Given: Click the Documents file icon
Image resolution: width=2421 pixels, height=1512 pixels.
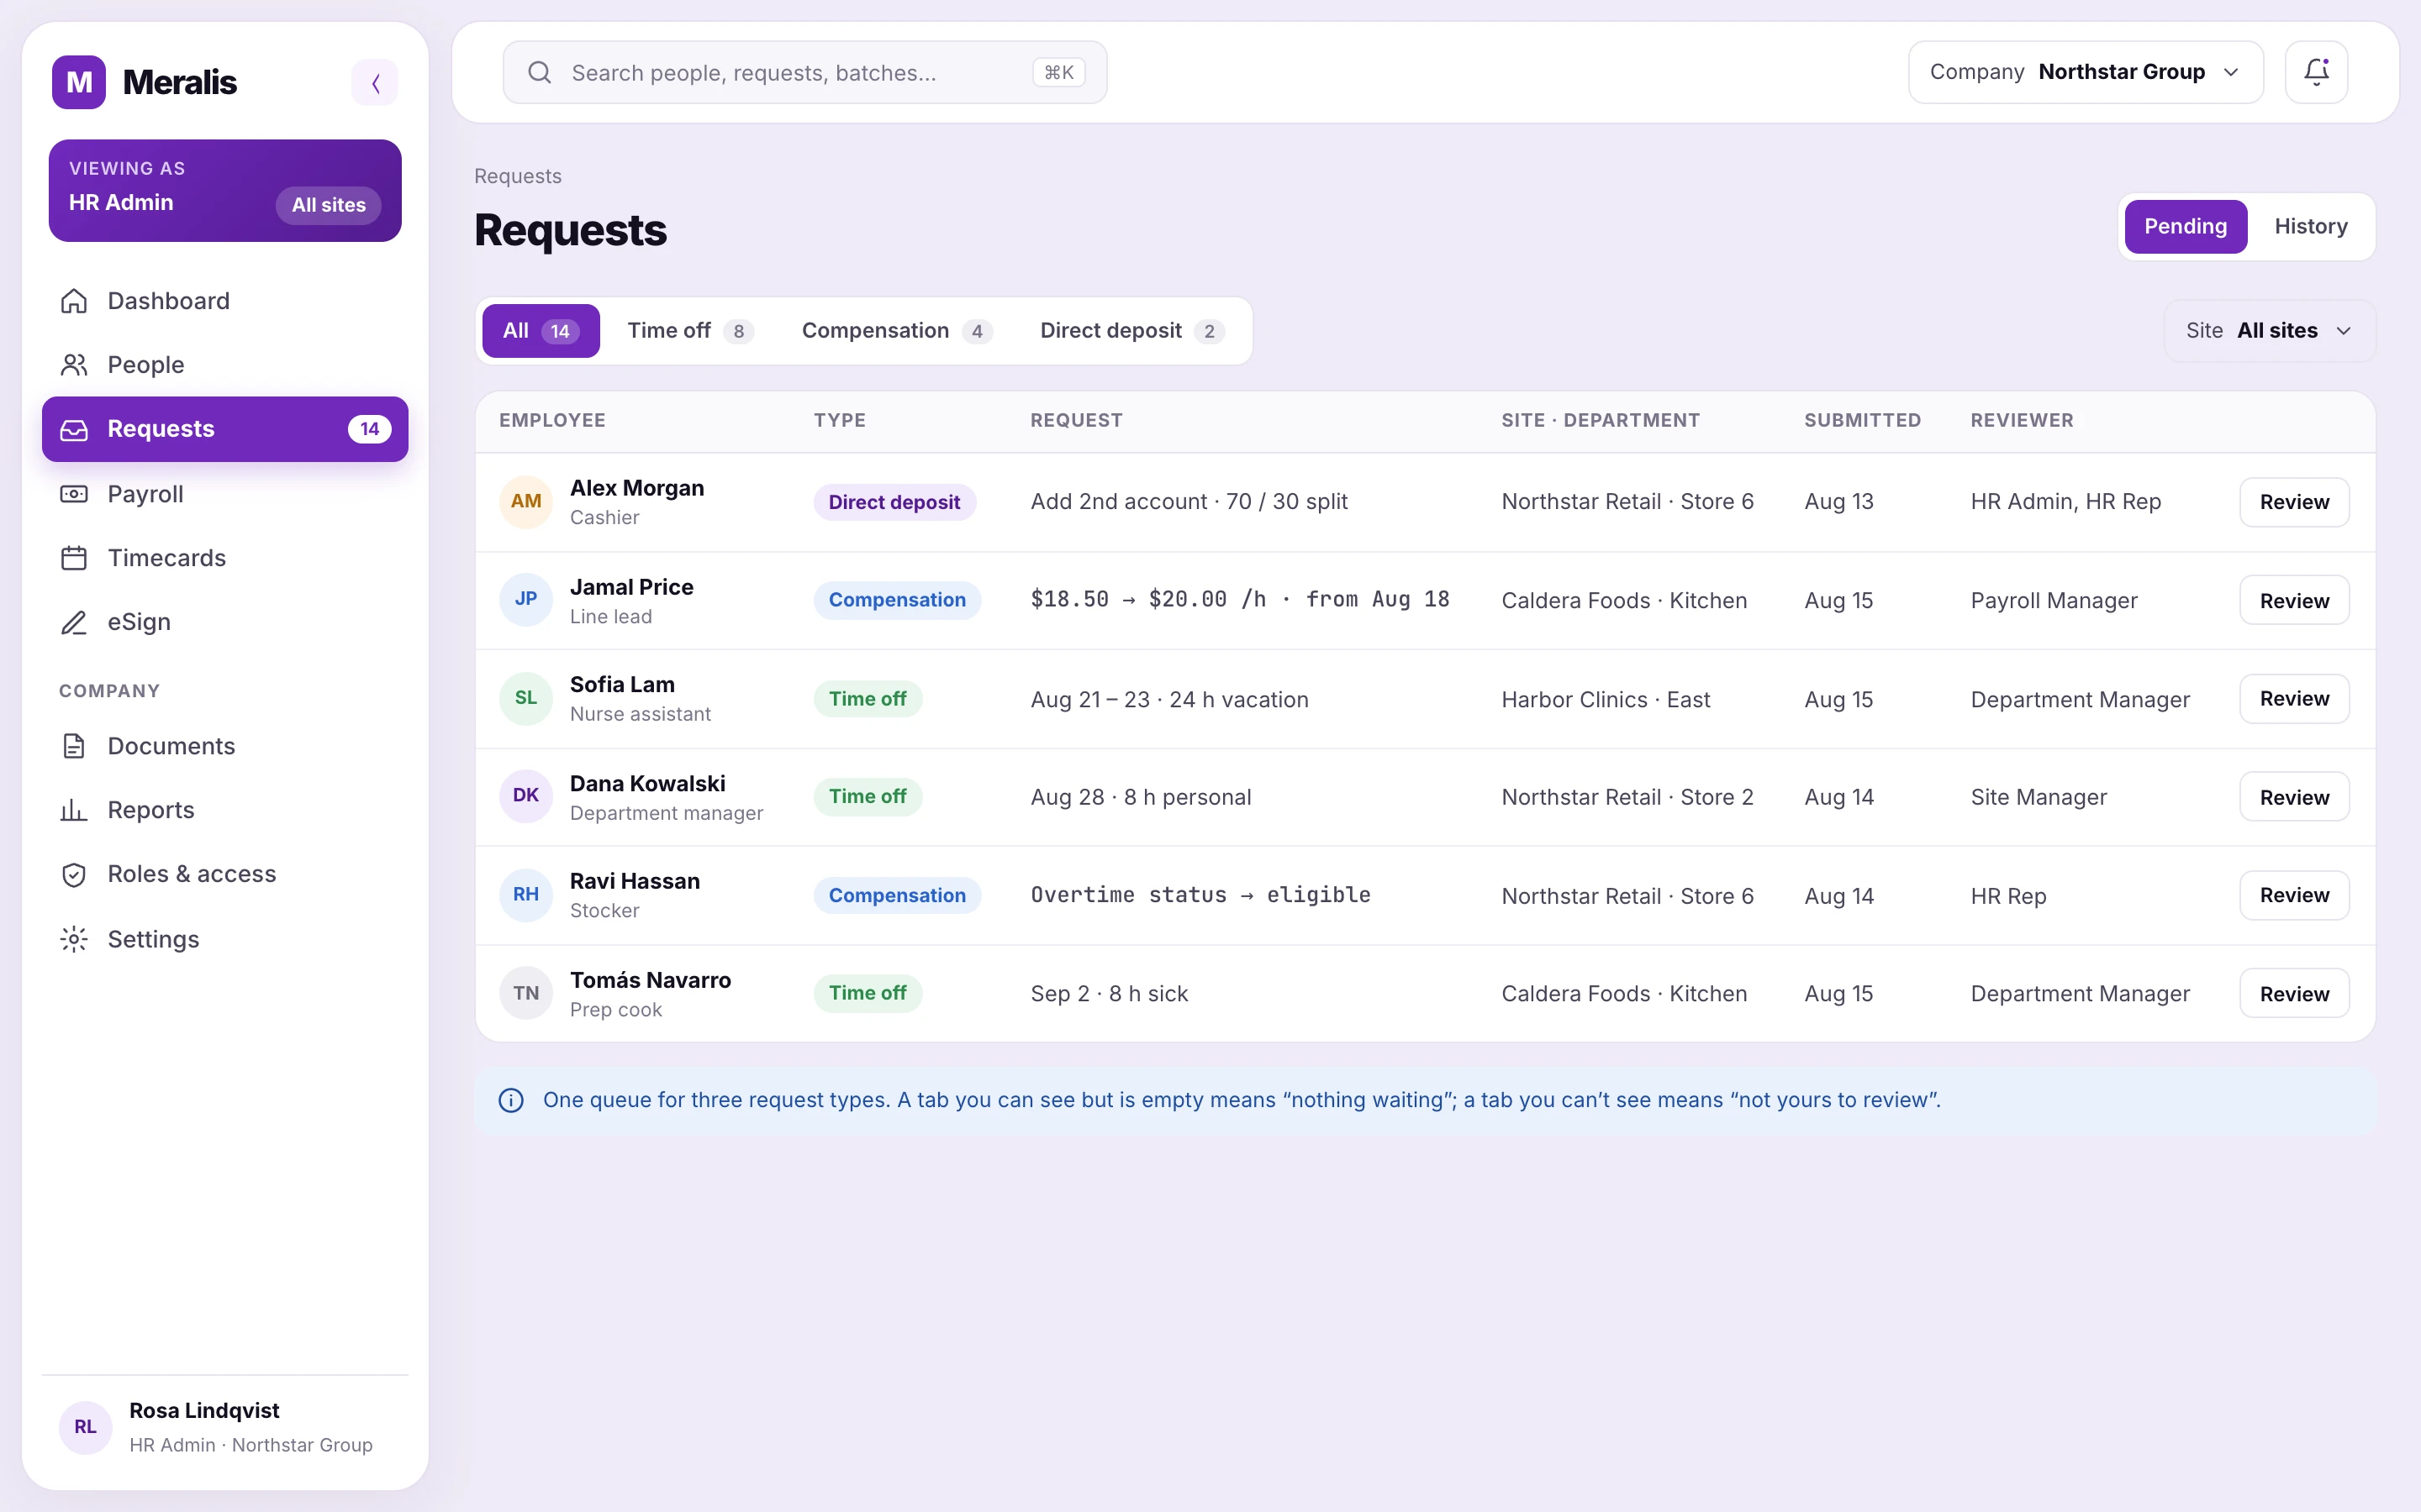Looking at the screenshot, I should click(x=74, y=746).
